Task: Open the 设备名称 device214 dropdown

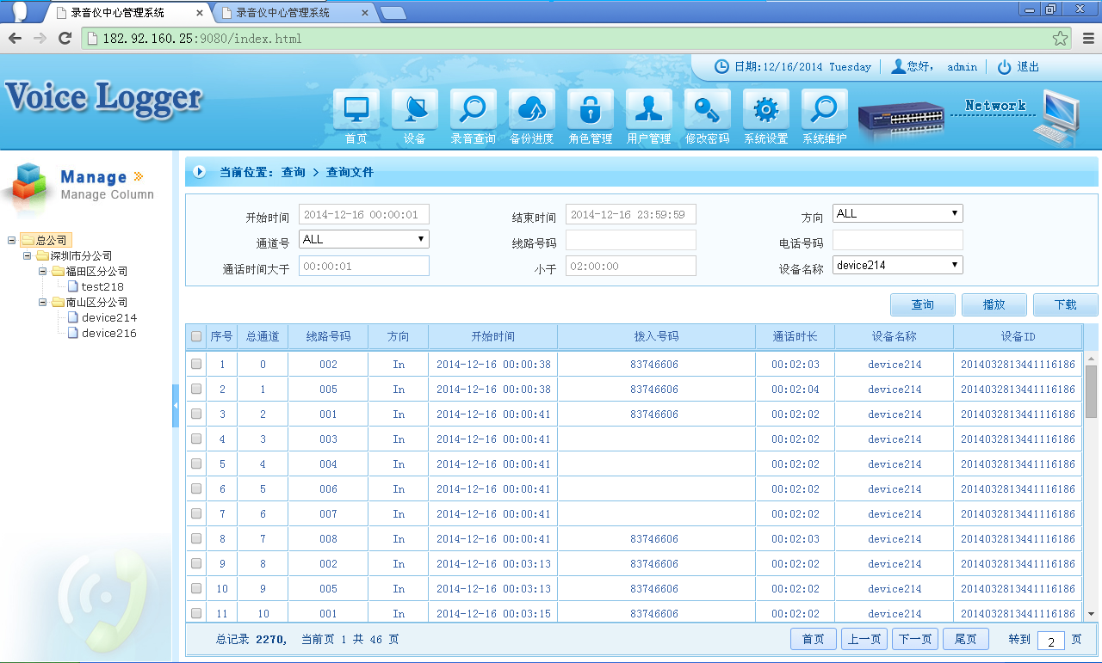Action: (x=897, y=265)
